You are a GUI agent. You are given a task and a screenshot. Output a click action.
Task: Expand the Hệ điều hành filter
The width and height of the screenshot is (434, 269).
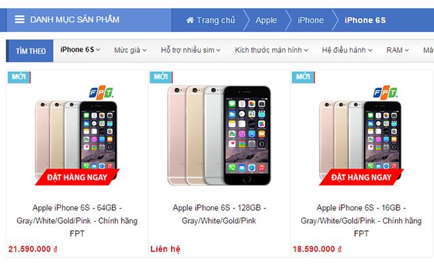click(x=347, y=50)
